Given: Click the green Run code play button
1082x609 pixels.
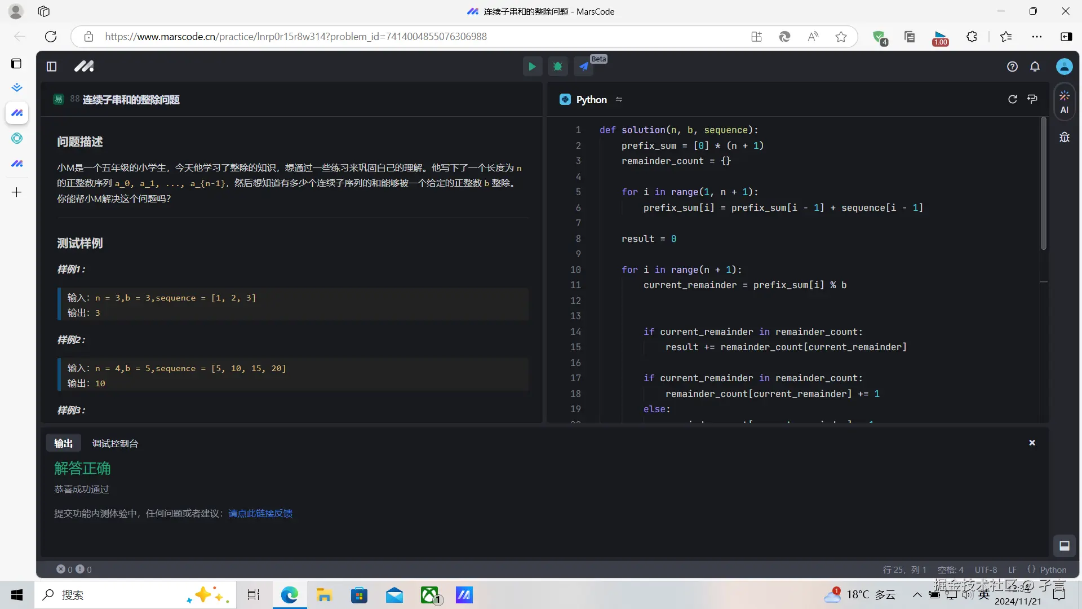Looking at the screenshot, I should (531, 67).
